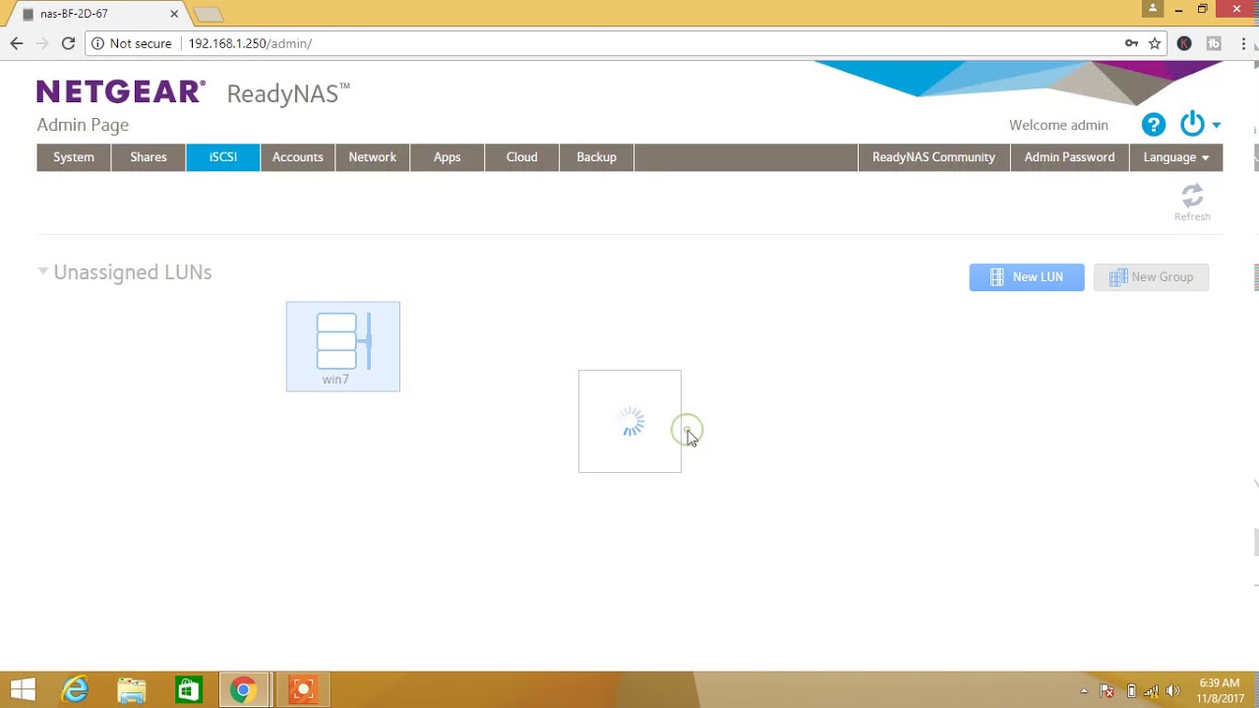1259x708 pixels.
Task: Click the browser back arrow
Action: point(17,43)
